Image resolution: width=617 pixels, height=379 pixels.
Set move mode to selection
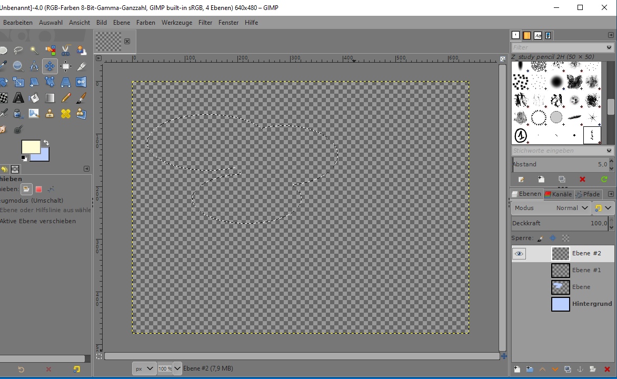[38, 189]
